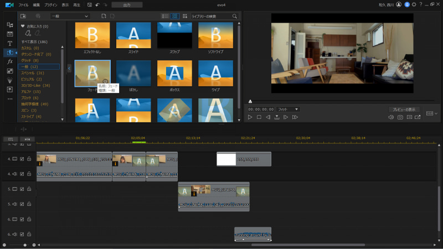Open the プラグイン menu
The image size is (443, 249).
(x=51, y=5)
